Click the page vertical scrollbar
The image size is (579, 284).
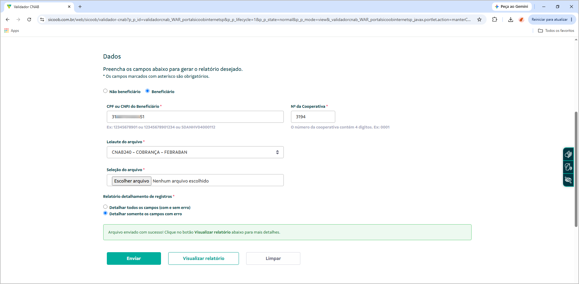576,169
